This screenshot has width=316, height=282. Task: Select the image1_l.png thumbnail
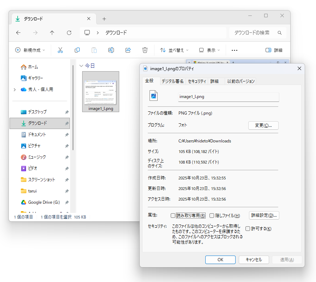pos(101,91)
